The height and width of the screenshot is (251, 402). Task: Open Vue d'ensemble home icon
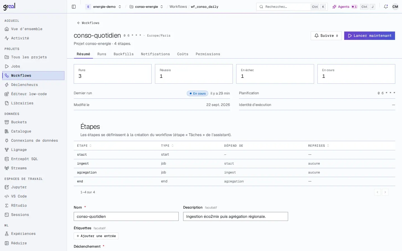click(x=7, y=29)
